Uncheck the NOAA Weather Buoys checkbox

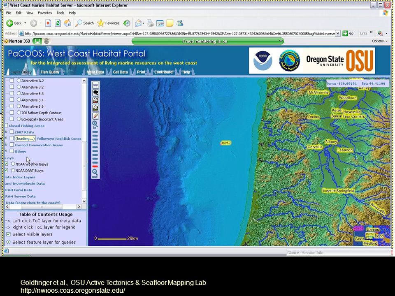(x=7, y=164)
